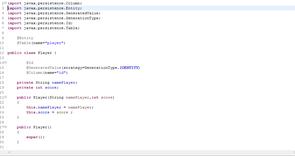Click the line number 8 in gutter
This screenshot has width=295, height=156.
[3, 33]
